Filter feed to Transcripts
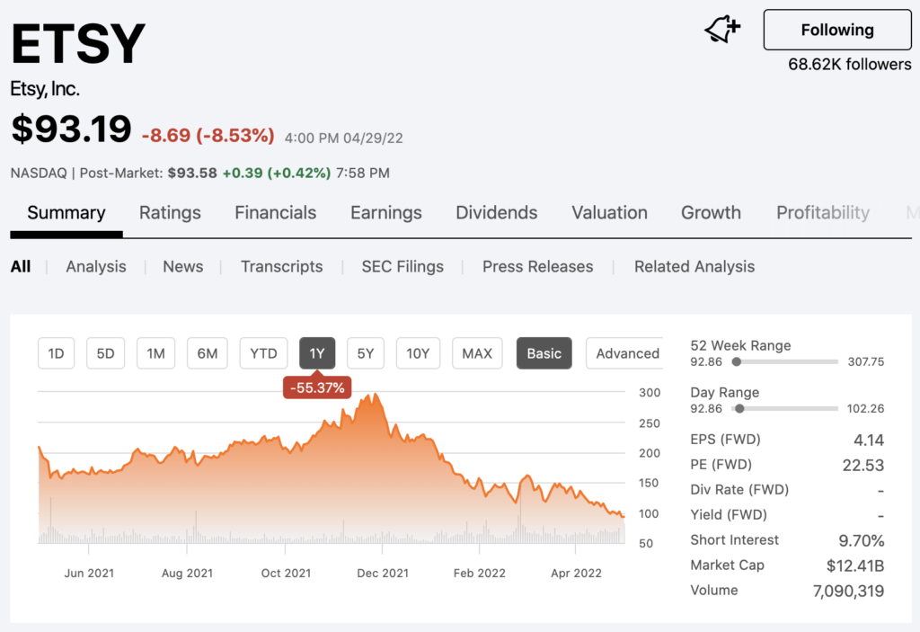920x632 pixels. [x=281, y=267]
